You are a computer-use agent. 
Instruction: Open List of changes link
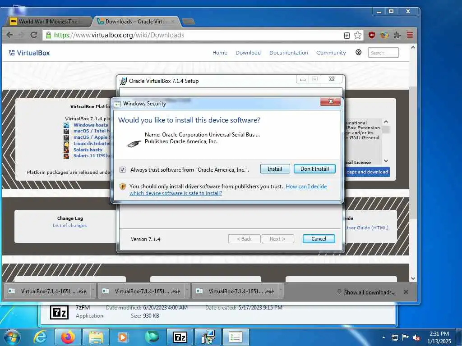click(x=70, y=226)
